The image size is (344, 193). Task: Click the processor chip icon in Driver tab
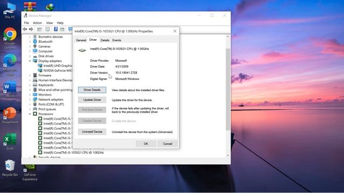82,50
